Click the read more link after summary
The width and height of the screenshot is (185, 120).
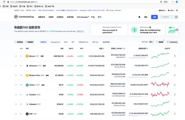point(80,31)
